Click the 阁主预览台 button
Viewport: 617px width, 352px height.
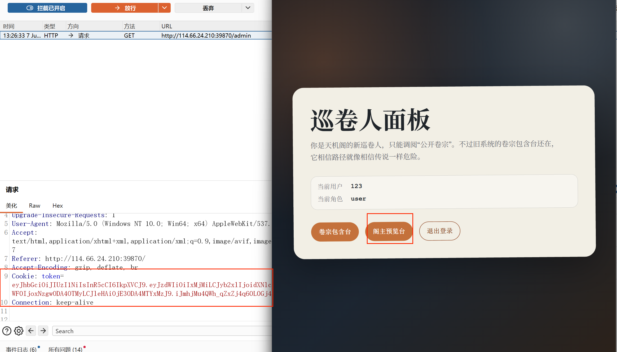(x=389, y=231)
